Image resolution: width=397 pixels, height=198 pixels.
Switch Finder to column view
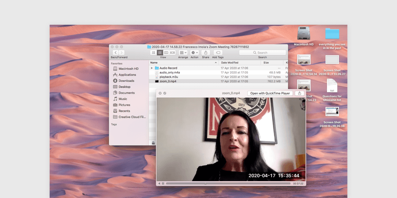[166, 52]
